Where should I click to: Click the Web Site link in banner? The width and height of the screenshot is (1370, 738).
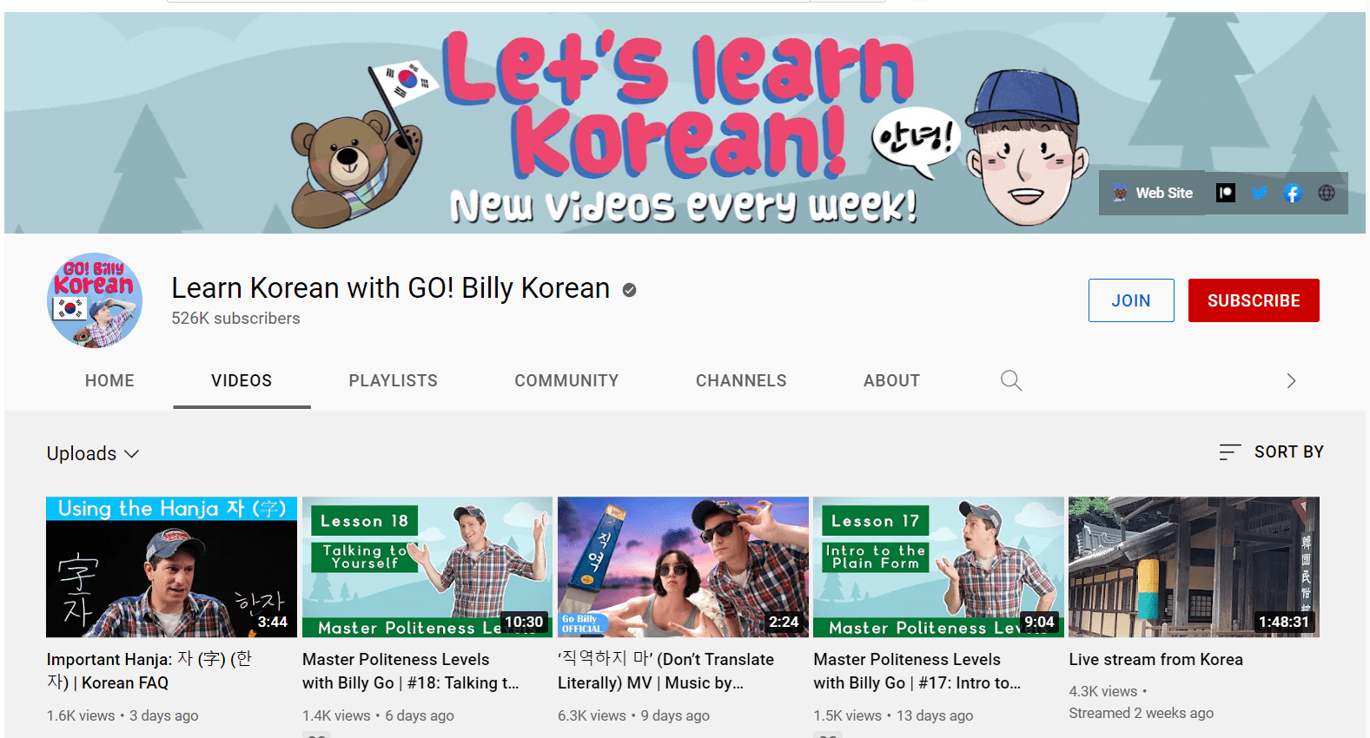(1153, 193)
